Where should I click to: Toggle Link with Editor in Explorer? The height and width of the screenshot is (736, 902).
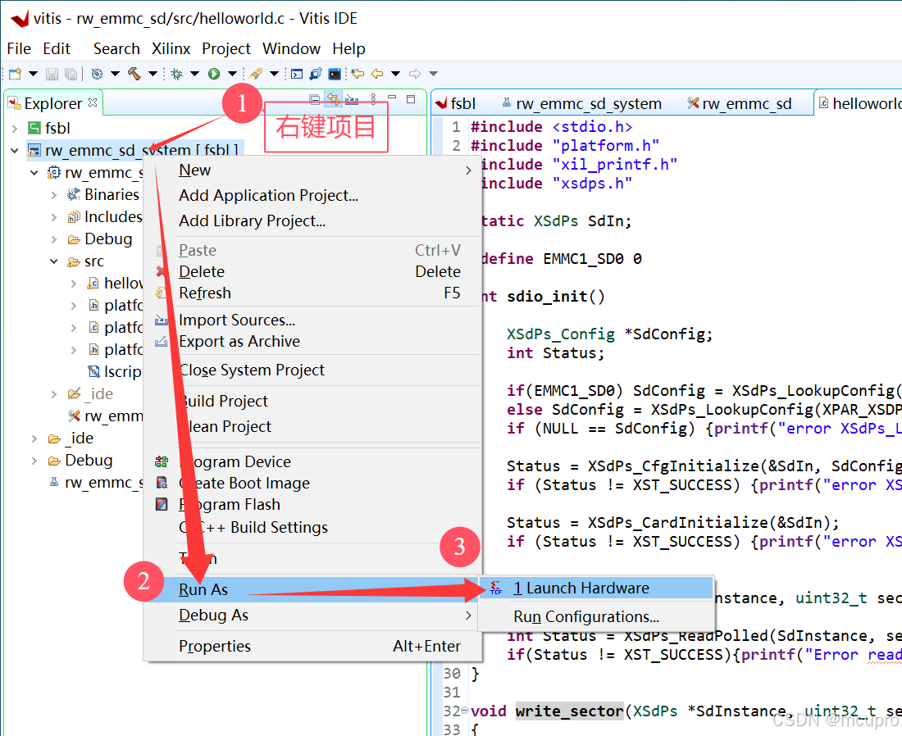click(x=333, y=99)
